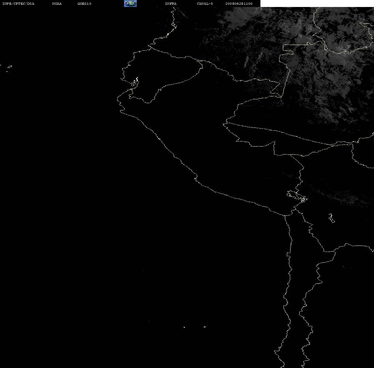Select the INPE/CPTEC/DSA header label
374x368 pixels.
pyautogui.click(x=18, y=3)
